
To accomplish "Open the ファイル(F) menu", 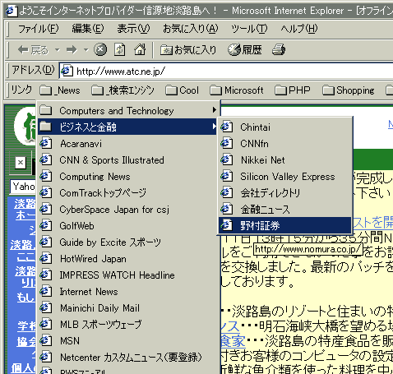I will tap(38, 29).
